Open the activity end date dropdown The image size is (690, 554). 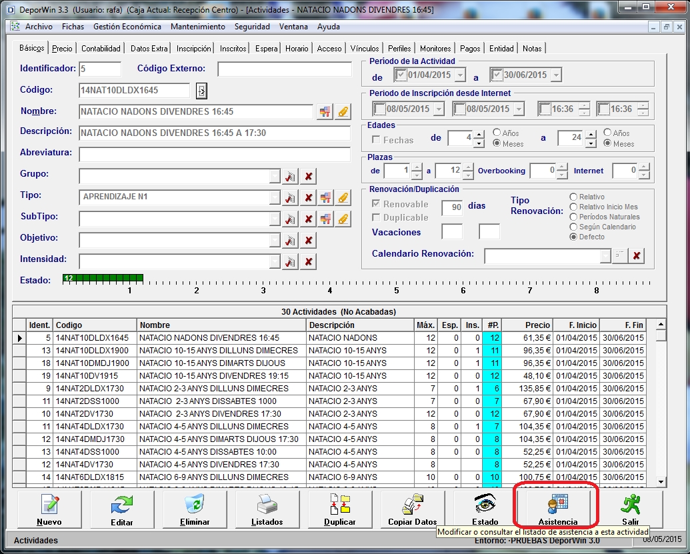556,75
